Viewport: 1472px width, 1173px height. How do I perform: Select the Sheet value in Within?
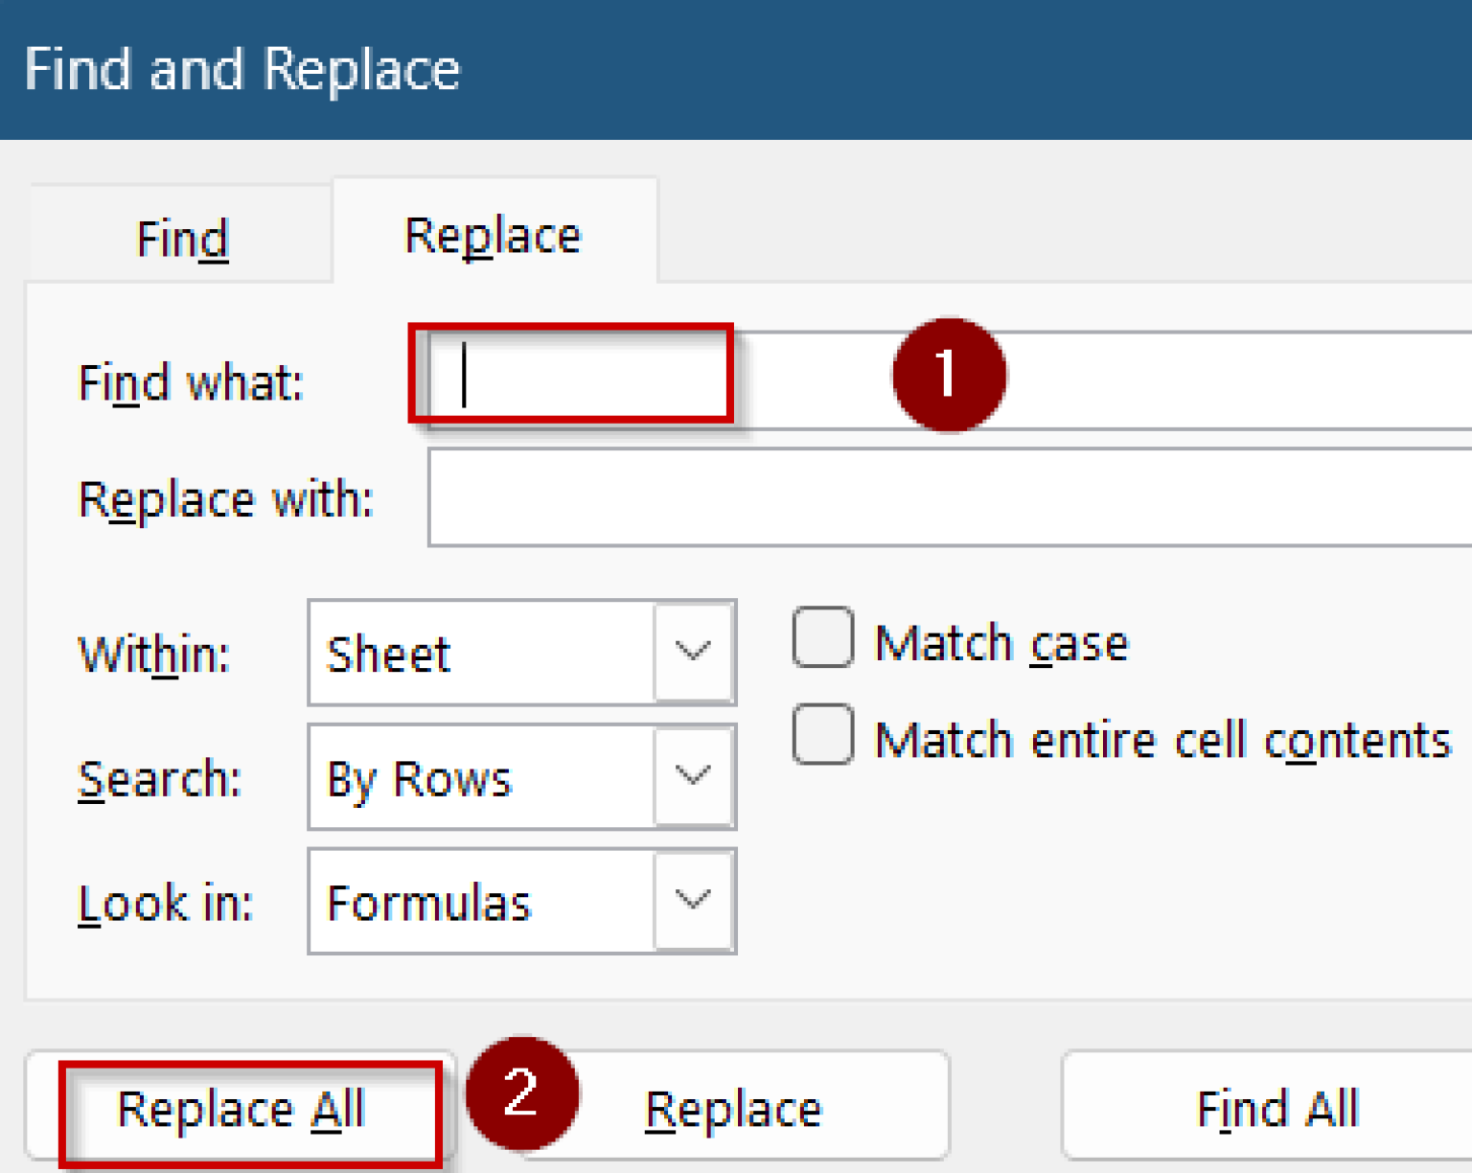point(388,653)
